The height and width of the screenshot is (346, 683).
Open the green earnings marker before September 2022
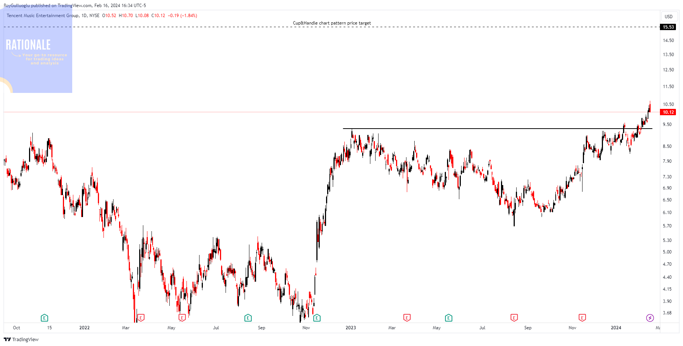248,318
